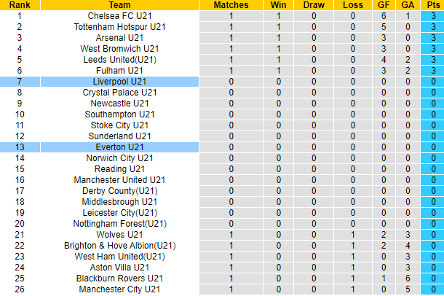This screenshot has width=444, height=296.
Task: Click the Team column header
Action: pos(119,4)
